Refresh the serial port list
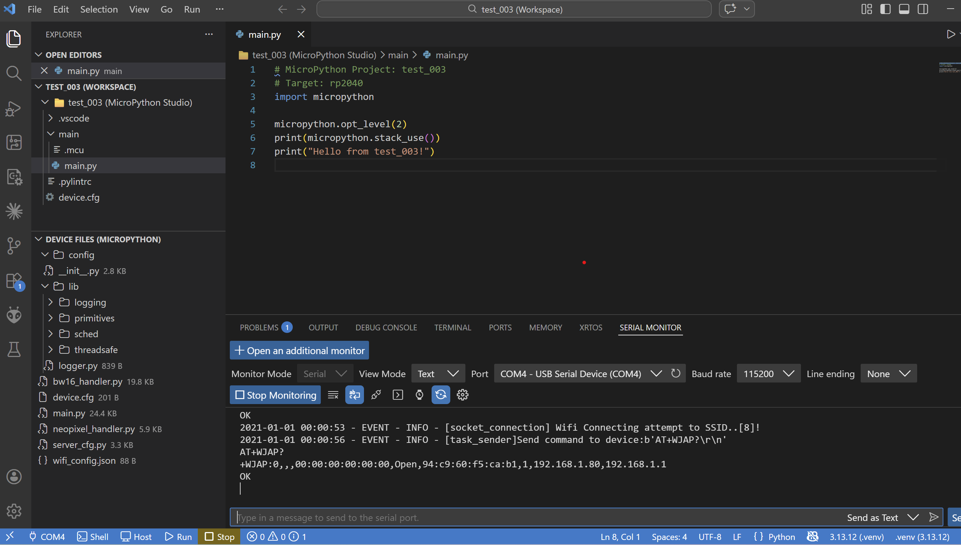The image size is (961, 545). pyautogui.click(x=675, y=374)
